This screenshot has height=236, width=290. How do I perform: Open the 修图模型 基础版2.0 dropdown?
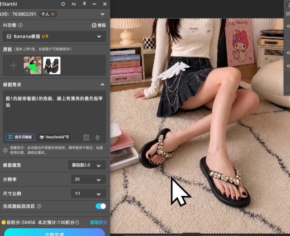pyautogui.click(x=87, y=165)
